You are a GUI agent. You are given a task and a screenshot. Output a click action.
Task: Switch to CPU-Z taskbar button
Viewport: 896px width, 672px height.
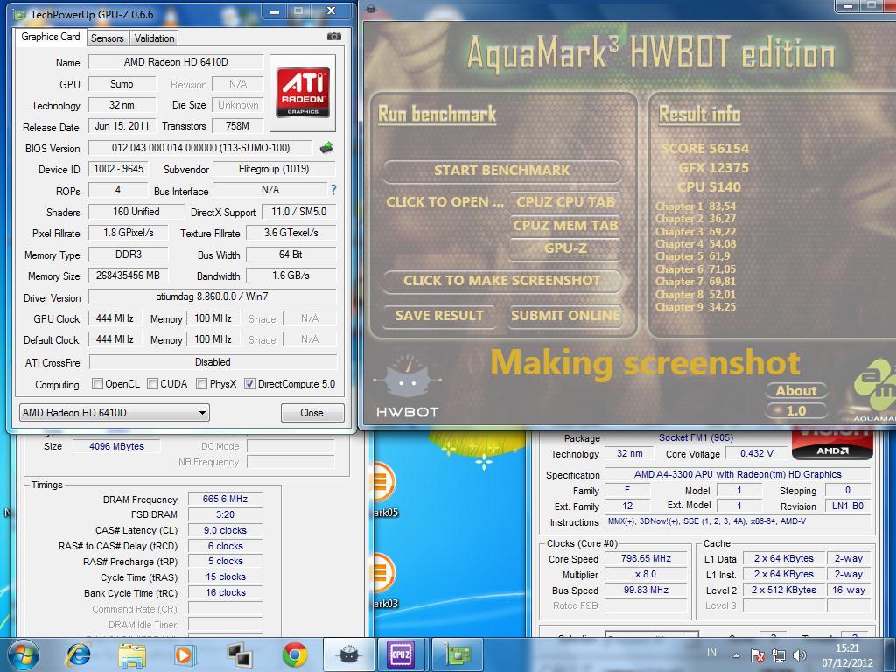point(401,654)
